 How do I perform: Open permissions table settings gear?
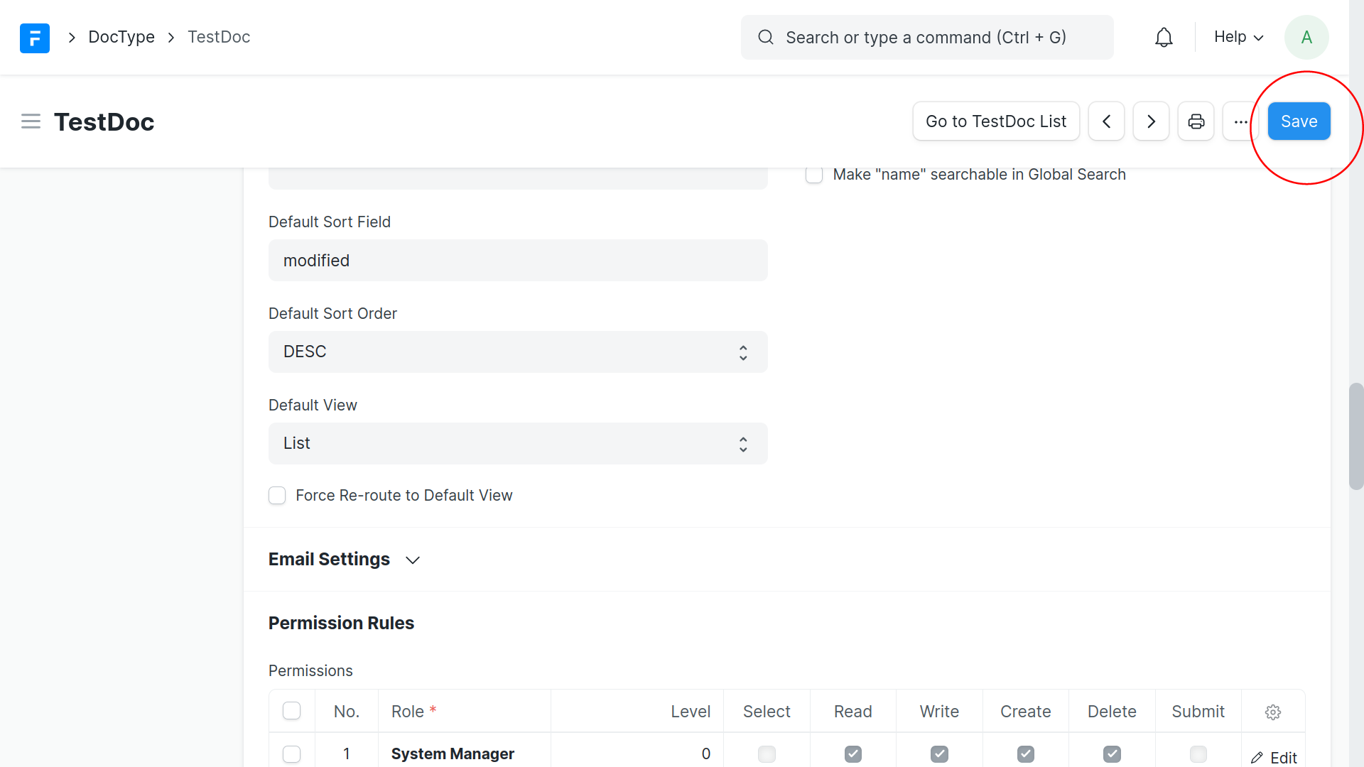coord(1272,712)
